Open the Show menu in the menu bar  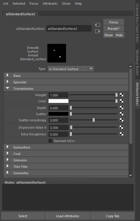click(x=66, y=4)
